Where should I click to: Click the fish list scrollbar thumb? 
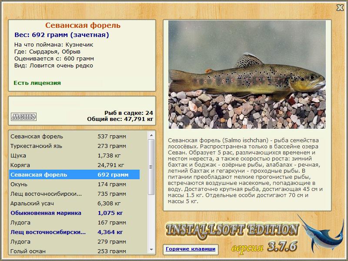[151, 167]
